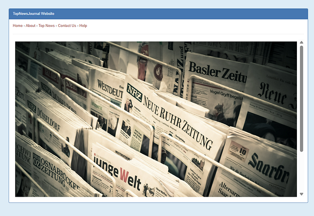The height and width of the screenshot is (216, 314).
Task: Click the vertical scrollbar thumb
Action: [x=301, y=99]
